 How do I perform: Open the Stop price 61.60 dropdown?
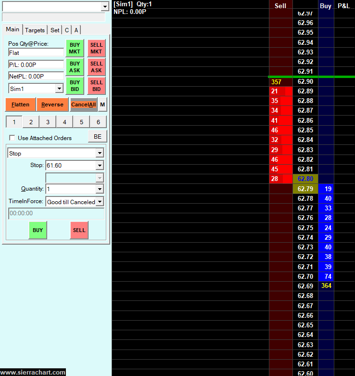[100, 166]
